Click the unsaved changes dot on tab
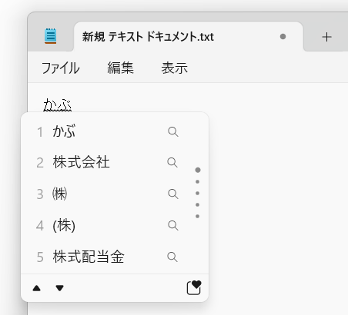 click(283, 37)
